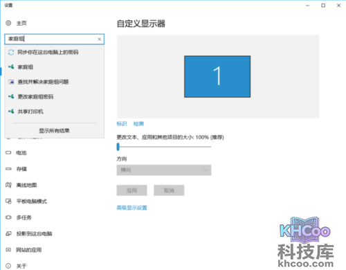Open result 查找并解决家庭组问题

(x=43, y=82)
